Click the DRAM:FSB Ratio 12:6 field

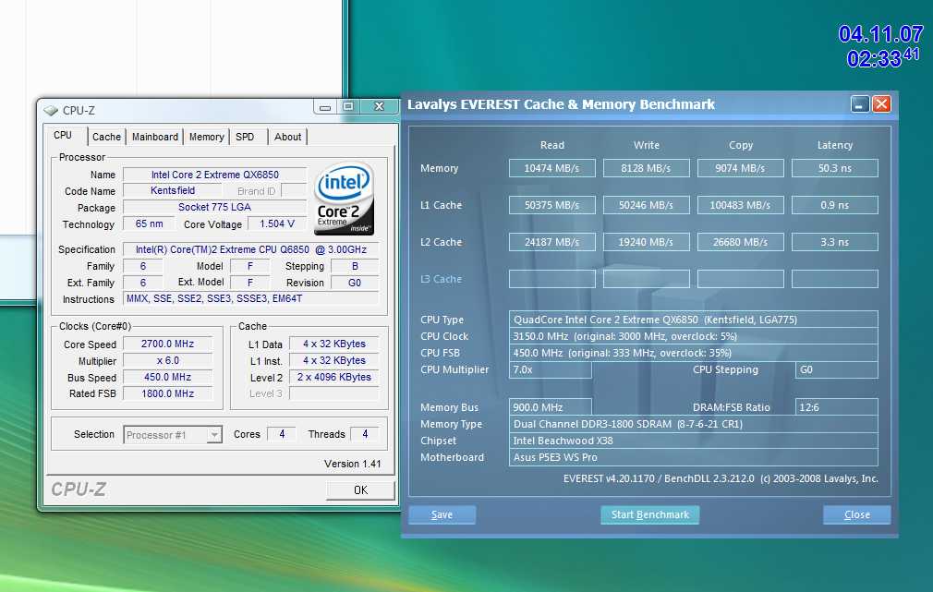(x=837, y=407)
